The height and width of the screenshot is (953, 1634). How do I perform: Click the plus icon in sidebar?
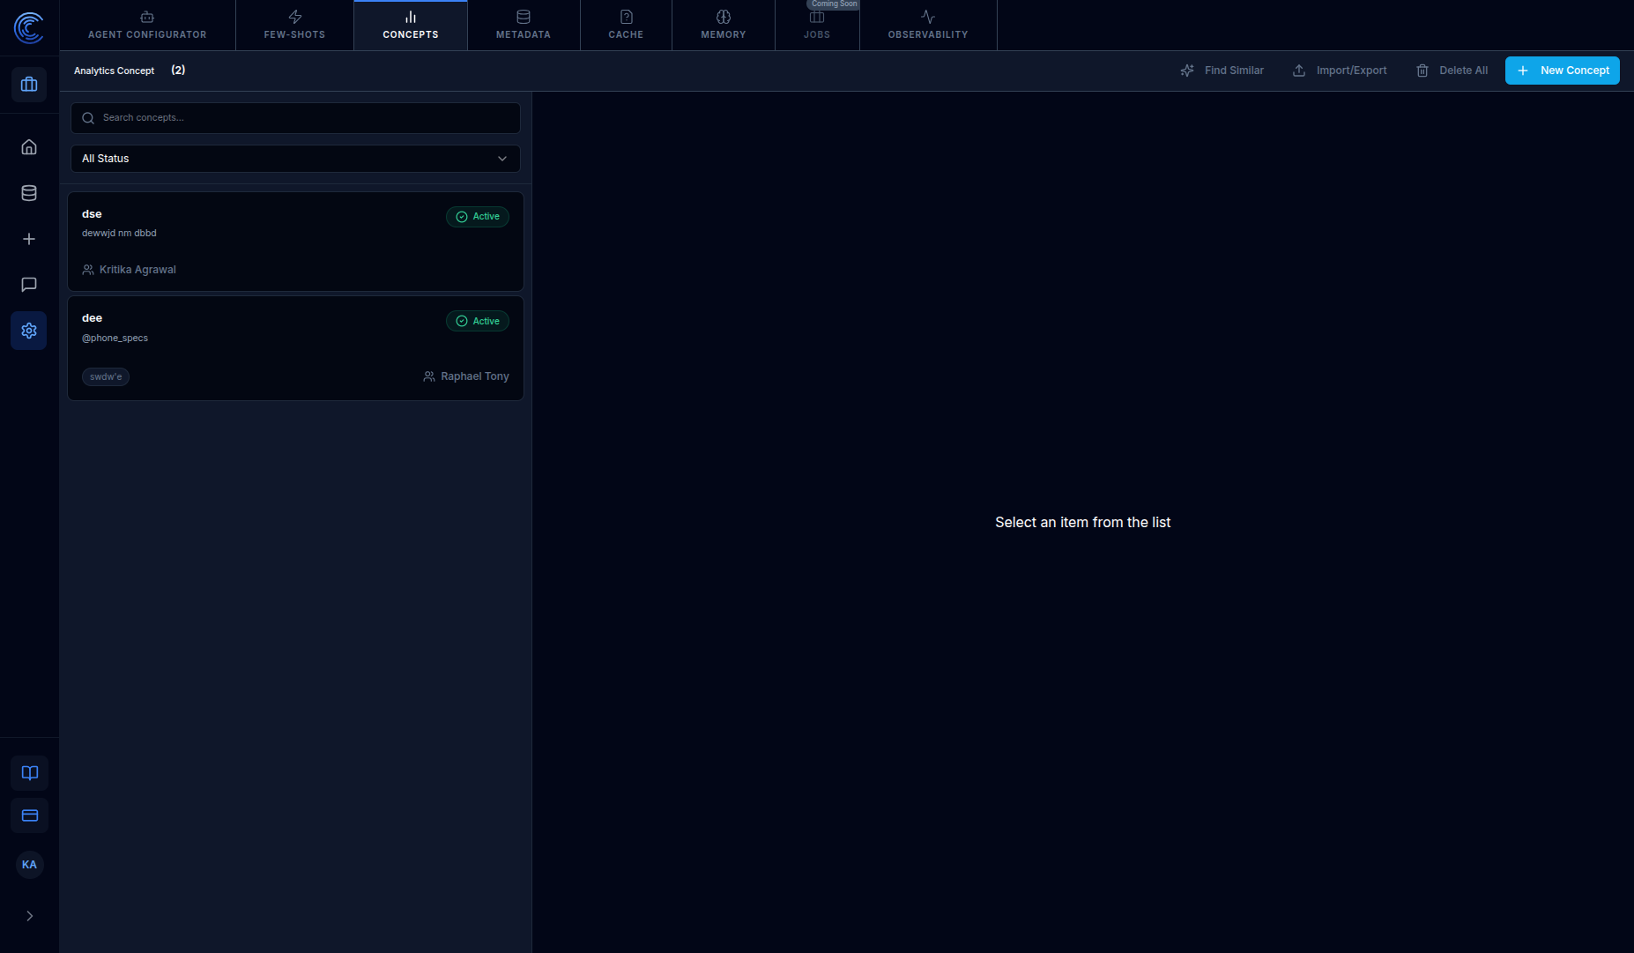point(29,239)
